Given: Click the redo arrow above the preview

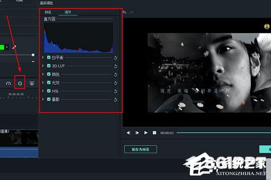Looking at the screenshot, I should [132, 12].
